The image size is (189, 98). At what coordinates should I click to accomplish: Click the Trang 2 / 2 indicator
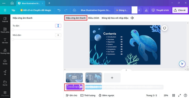click(151, 95)
